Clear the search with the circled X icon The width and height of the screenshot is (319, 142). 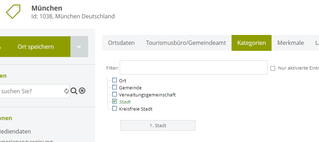tap(82, 91)
